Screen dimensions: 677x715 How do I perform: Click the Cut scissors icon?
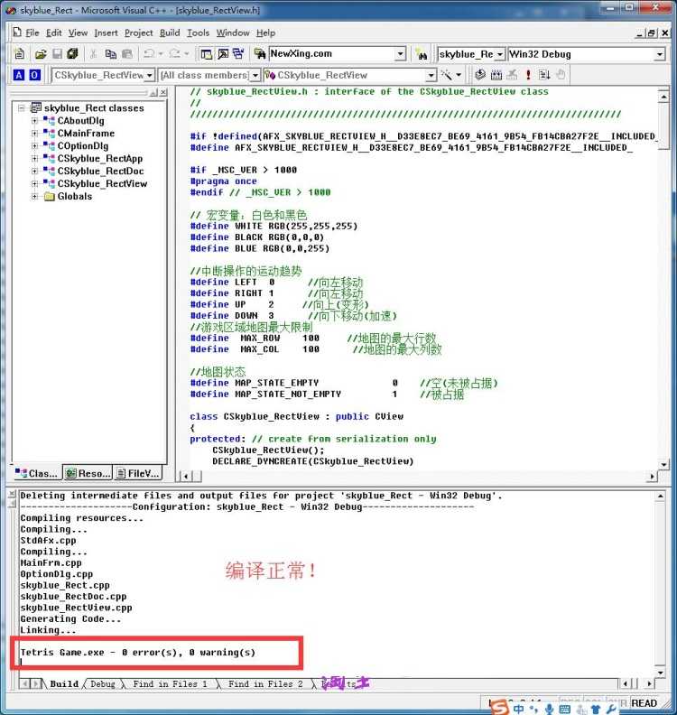(x=94, y=54)
